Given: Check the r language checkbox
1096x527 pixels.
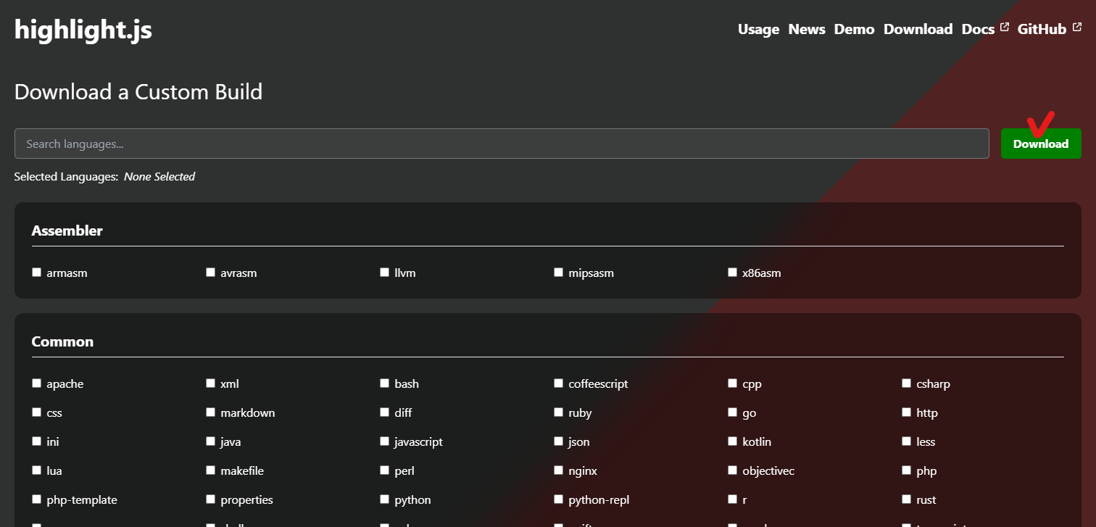Looking at the screenshot, I should 732,499.
